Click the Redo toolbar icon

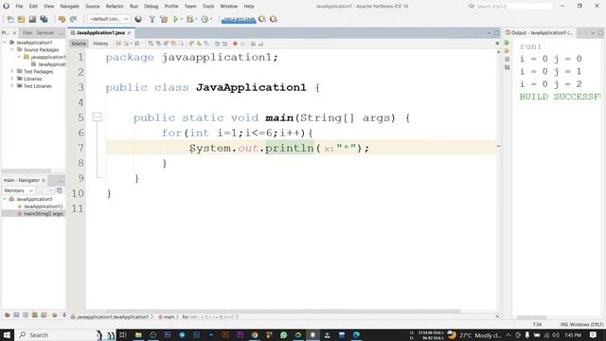pos(73,19)
